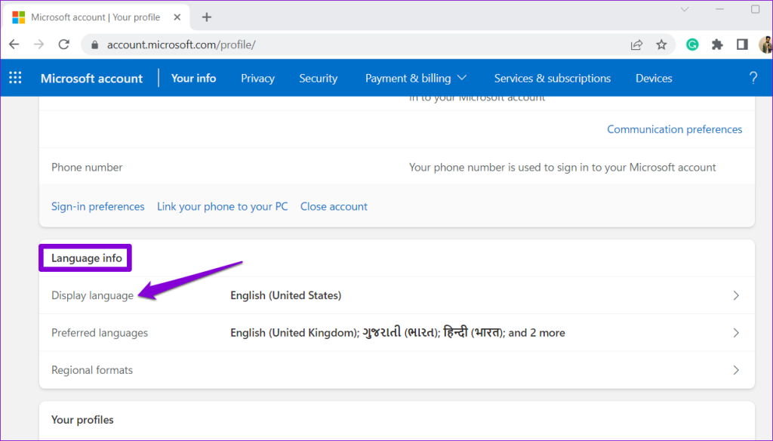773x441 pixels.
Task: Toggle the browser side panel
Action: 742,45
